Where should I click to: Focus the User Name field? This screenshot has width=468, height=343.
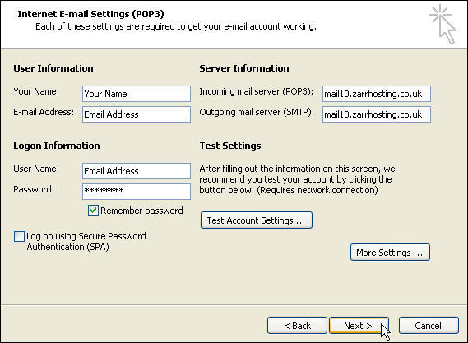point(137,171)
